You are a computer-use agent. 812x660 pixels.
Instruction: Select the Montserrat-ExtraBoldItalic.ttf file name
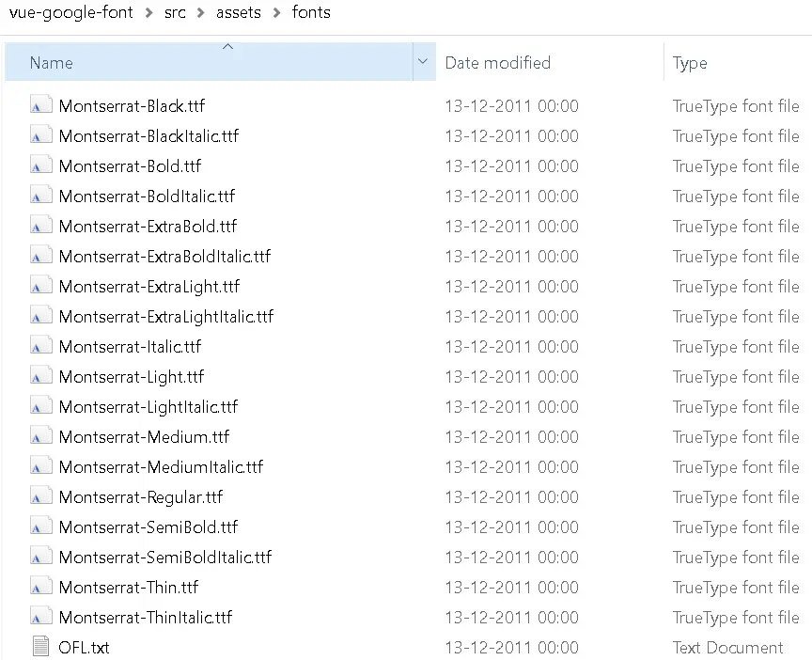tap(165, 256)
